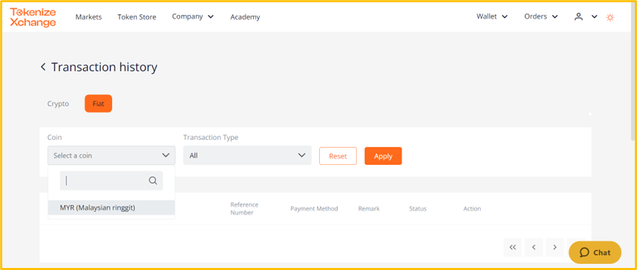This screenshot has height=270, width=637.
Task: Collapse the Select a coin dropdown
Action: (111, 156)
